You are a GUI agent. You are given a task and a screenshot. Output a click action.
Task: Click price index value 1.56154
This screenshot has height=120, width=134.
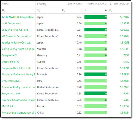click(125, 113)
